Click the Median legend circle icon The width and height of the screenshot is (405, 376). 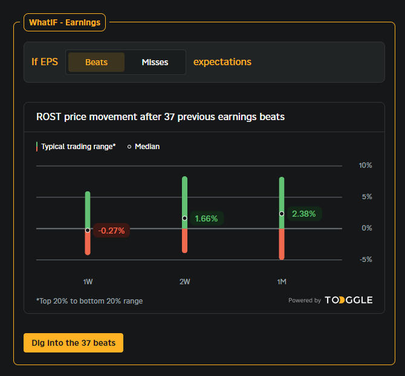129,147
